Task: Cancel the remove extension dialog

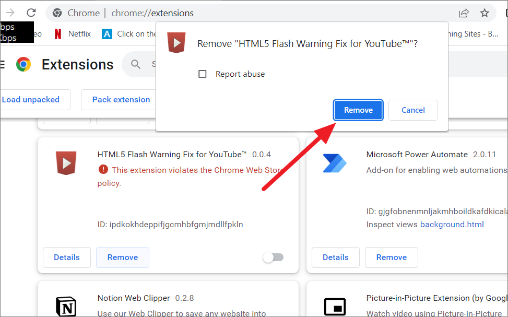Action: coord(413,110)
